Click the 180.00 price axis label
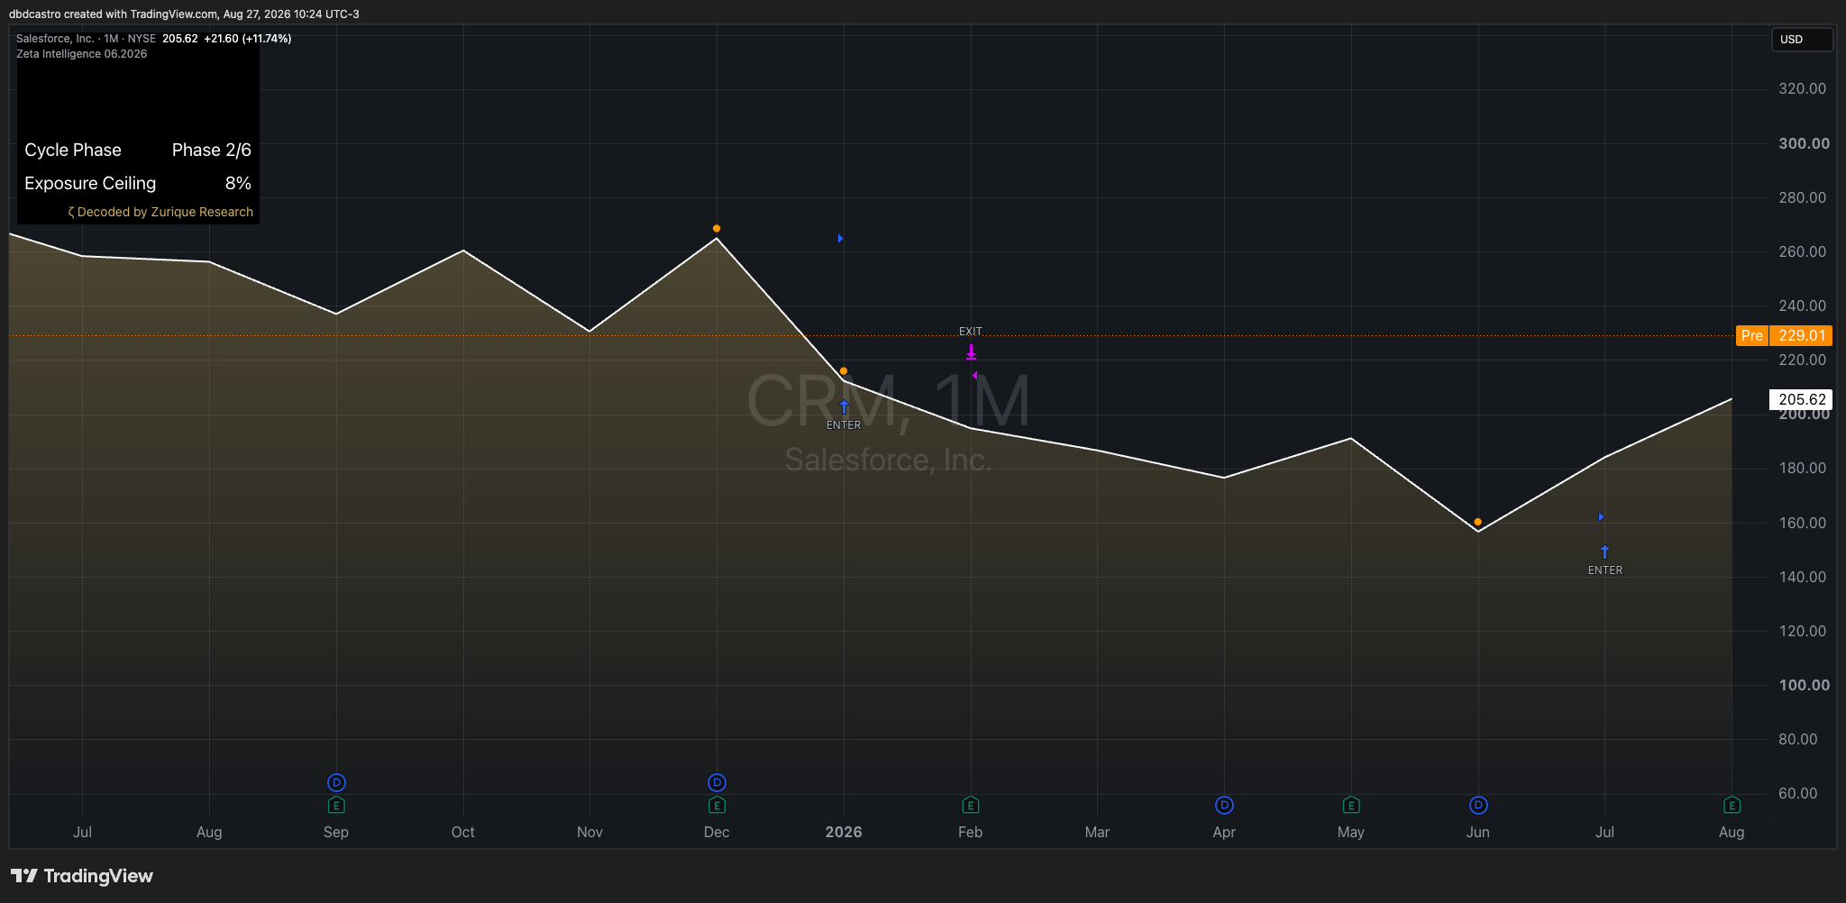The height and width of the screenshot is (903, 1846). coord(1803,468)
